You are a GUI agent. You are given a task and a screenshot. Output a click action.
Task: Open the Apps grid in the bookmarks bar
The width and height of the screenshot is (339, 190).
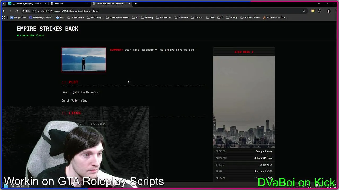3,18
